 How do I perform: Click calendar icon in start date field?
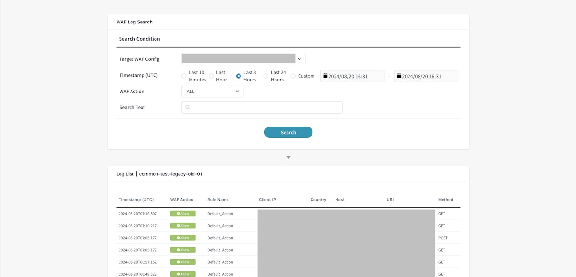(325, 76)
